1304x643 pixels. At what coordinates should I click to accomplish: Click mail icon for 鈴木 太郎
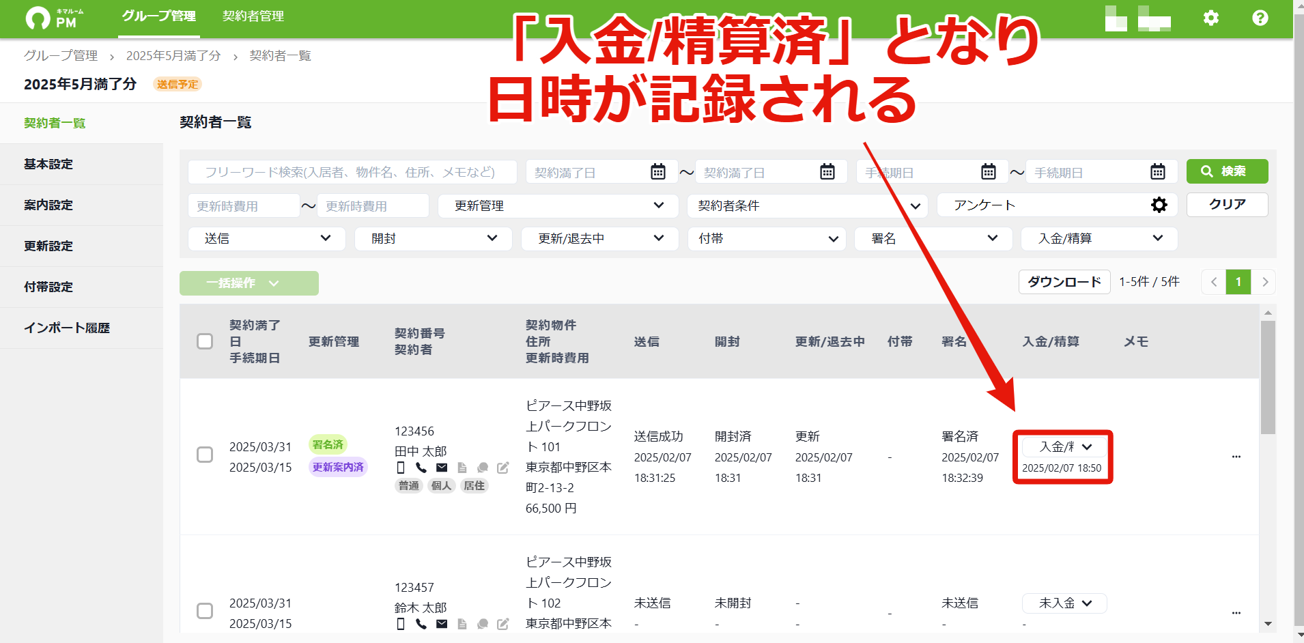point(442,624)
